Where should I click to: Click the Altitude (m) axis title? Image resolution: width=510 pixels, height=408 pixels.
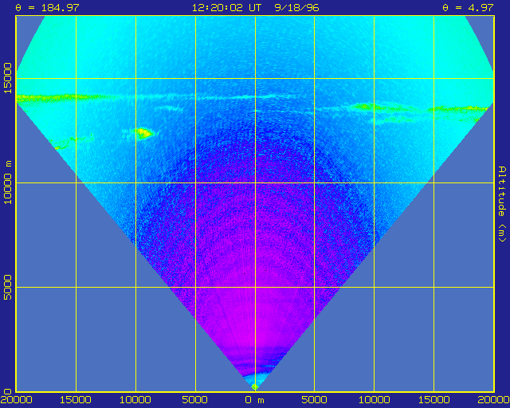coord(502,204)
